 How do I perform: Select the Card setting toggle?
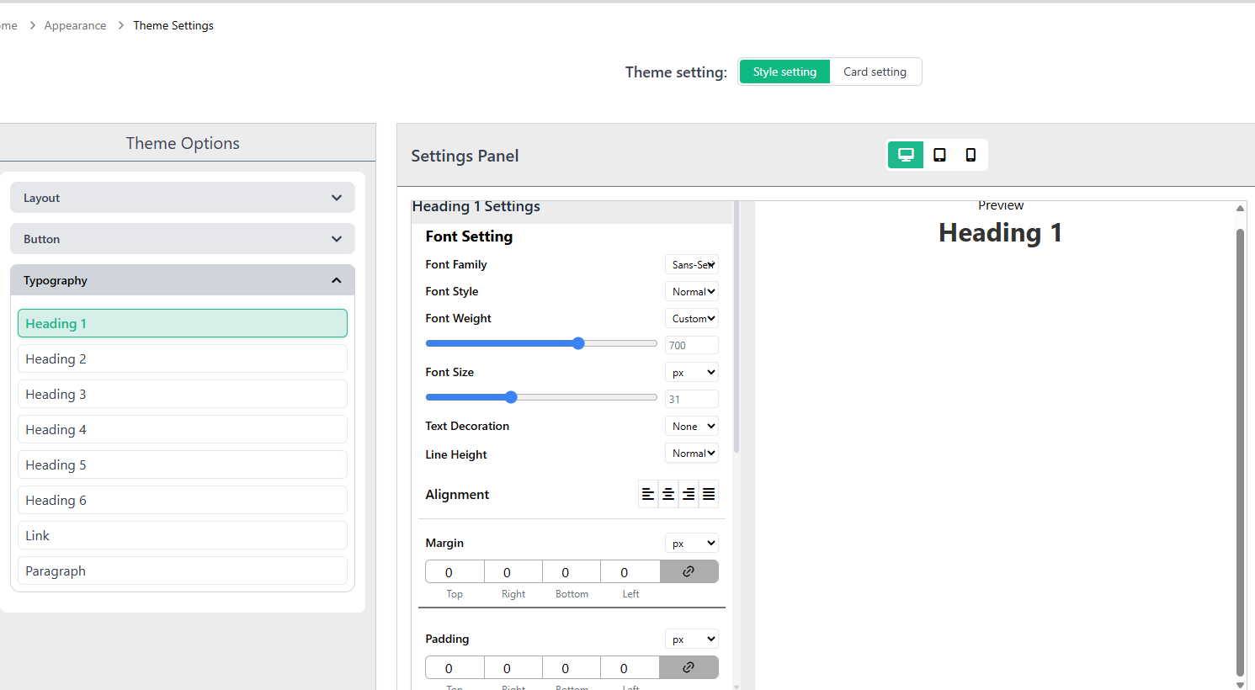[875, 72]
